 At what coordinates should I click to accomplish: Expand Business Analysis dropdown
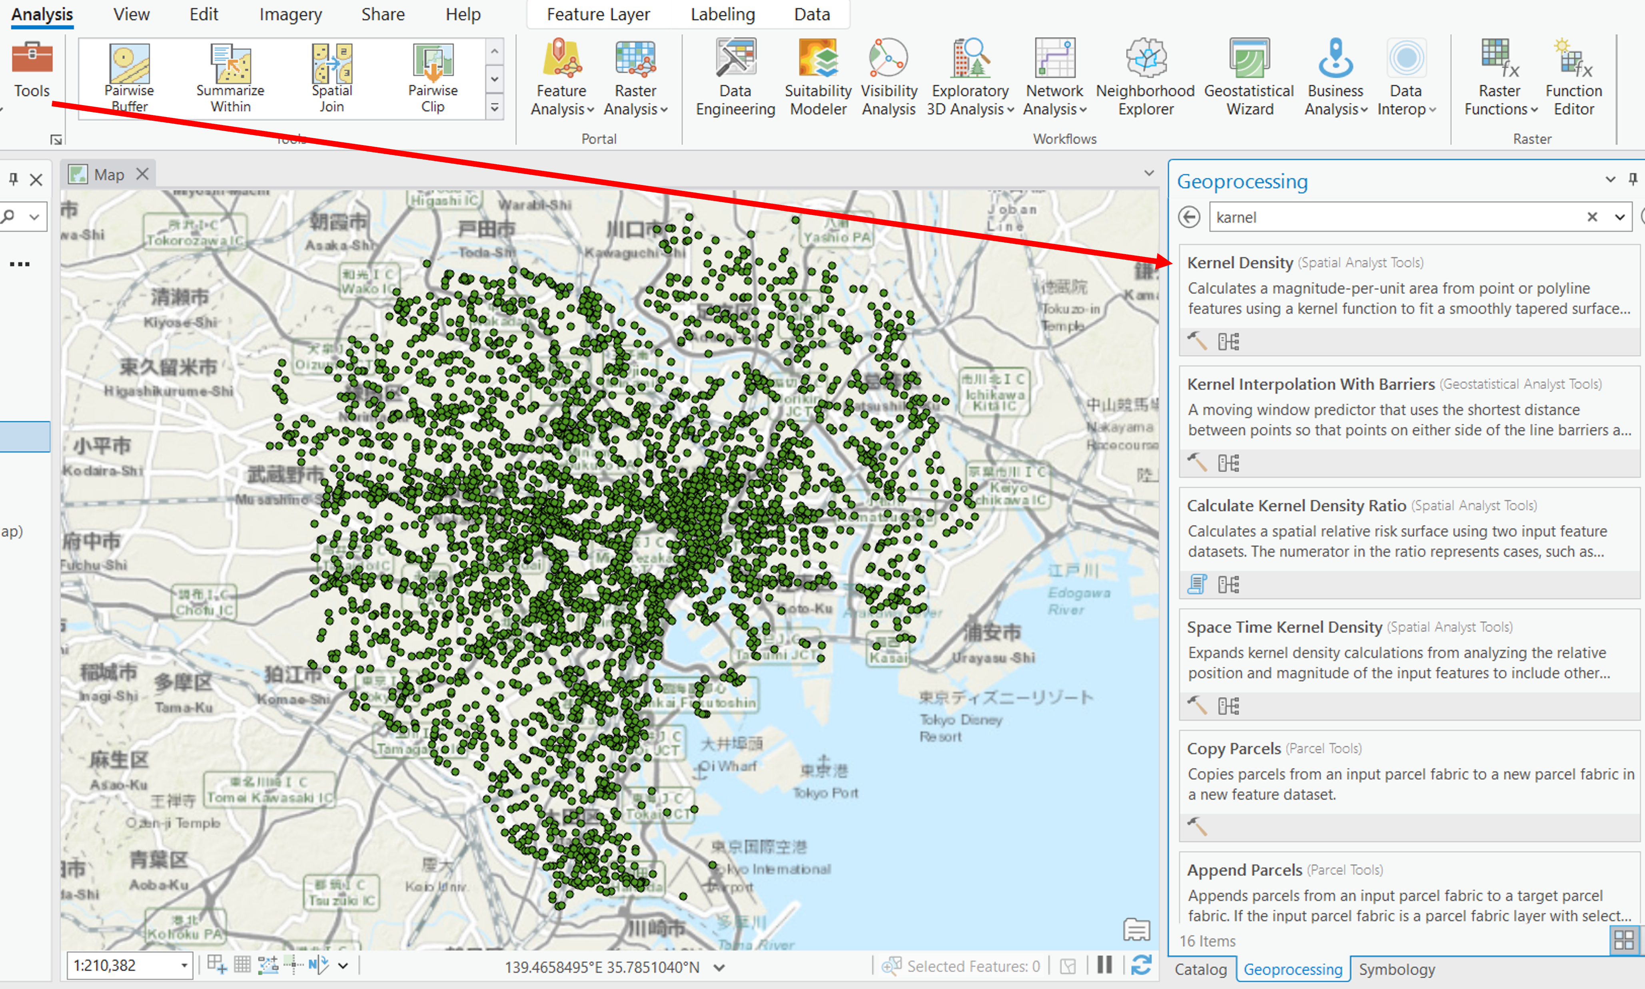tap(1364, 110)
